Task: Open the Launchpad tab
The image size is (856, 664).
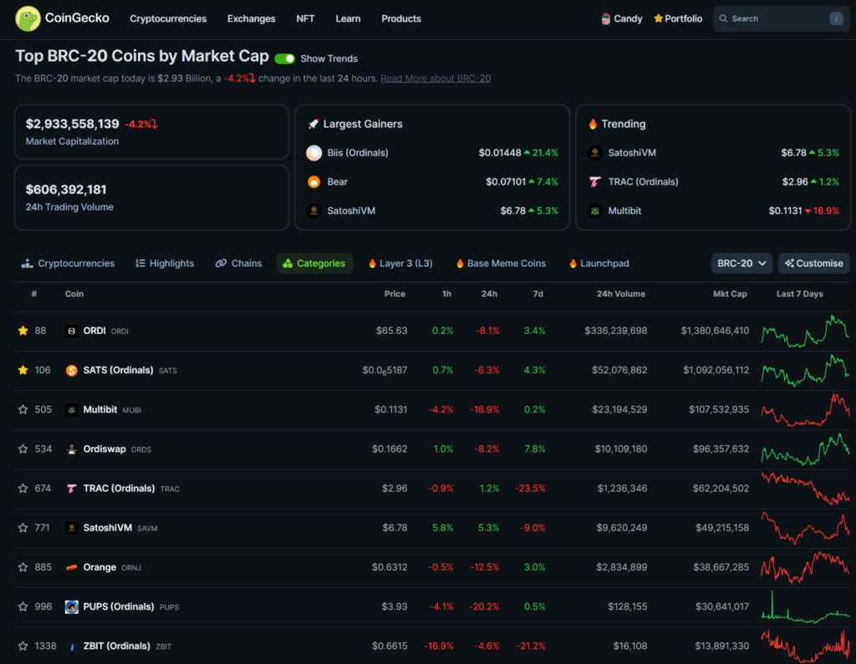Action: pyautogui.click(x=599, y=263)
